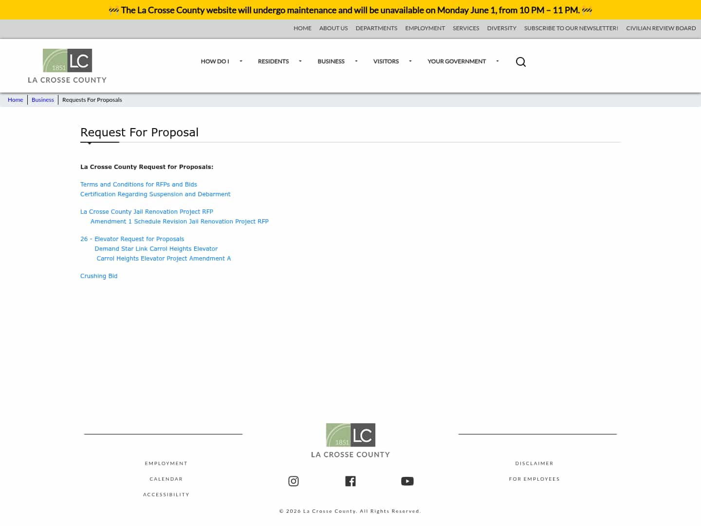This screenshot has width=701, height=526.
Task: Open 26 - Elevator Request for Proposals
Action: pyautogui.click(x=132, y=239)
